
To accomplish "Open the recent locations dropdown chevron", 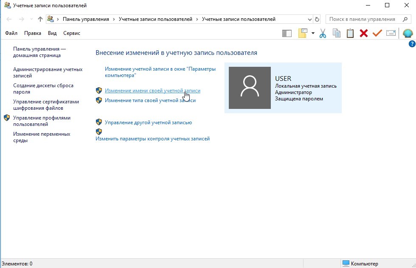I will tap(31, 19).
